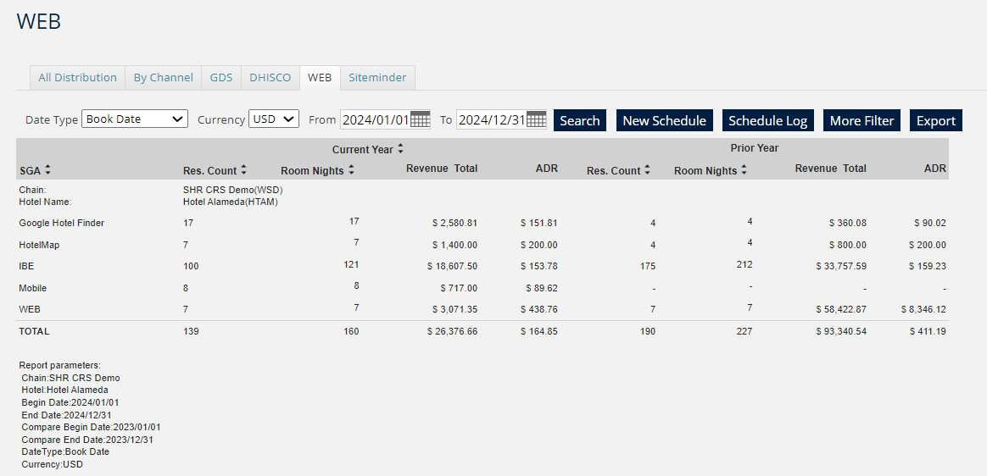
Task: Switch to All Distribution tab
Action: click(x=77, y=77)
